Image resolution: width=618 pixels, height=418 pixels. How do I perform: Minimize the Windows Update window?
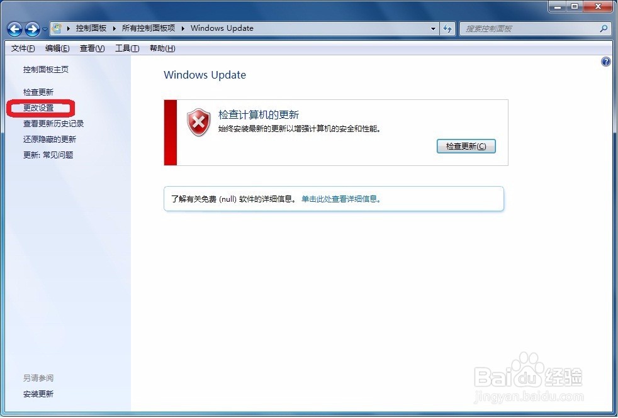558,7
